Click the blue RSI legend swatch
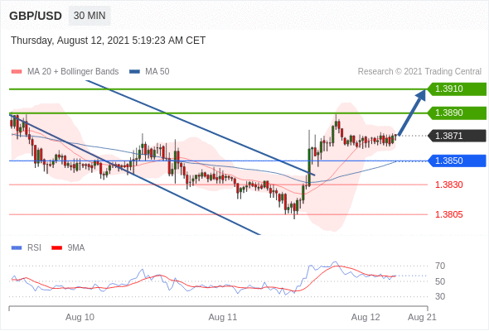The height and width of the screenshot is (331, 489). [x=17, y=248]
